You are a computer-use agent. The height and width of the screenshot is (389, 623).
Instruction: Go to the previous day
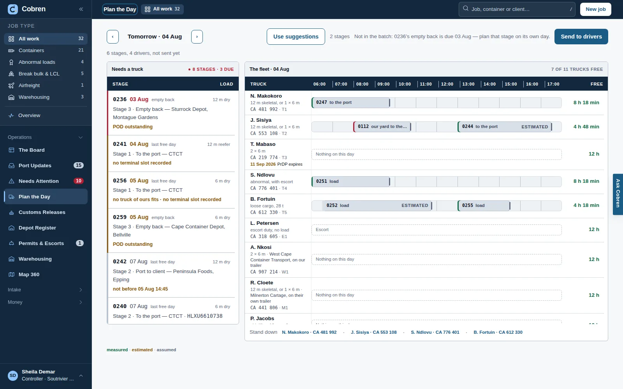tap(113, 37)
